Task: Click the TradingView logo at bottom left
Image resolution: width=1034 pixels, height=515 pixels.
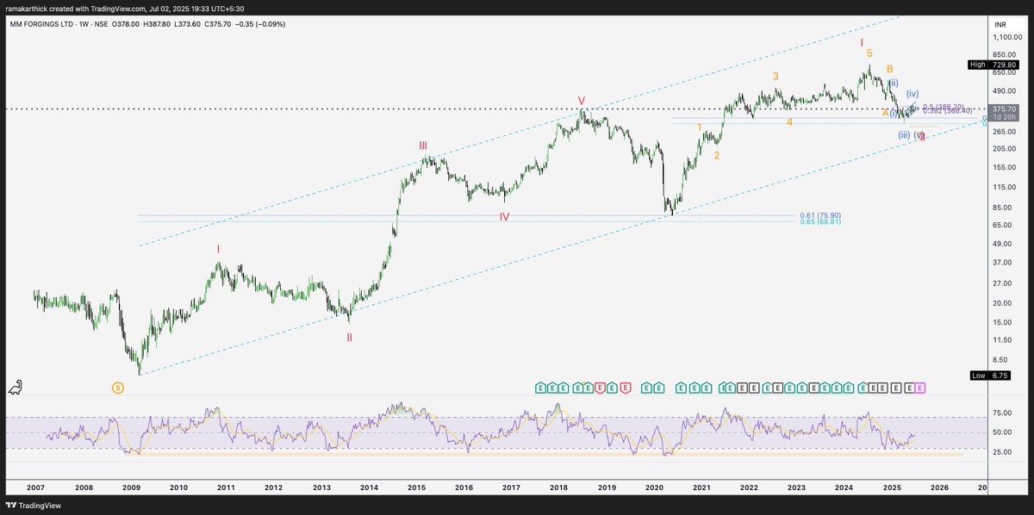Action: coord(32,506)
